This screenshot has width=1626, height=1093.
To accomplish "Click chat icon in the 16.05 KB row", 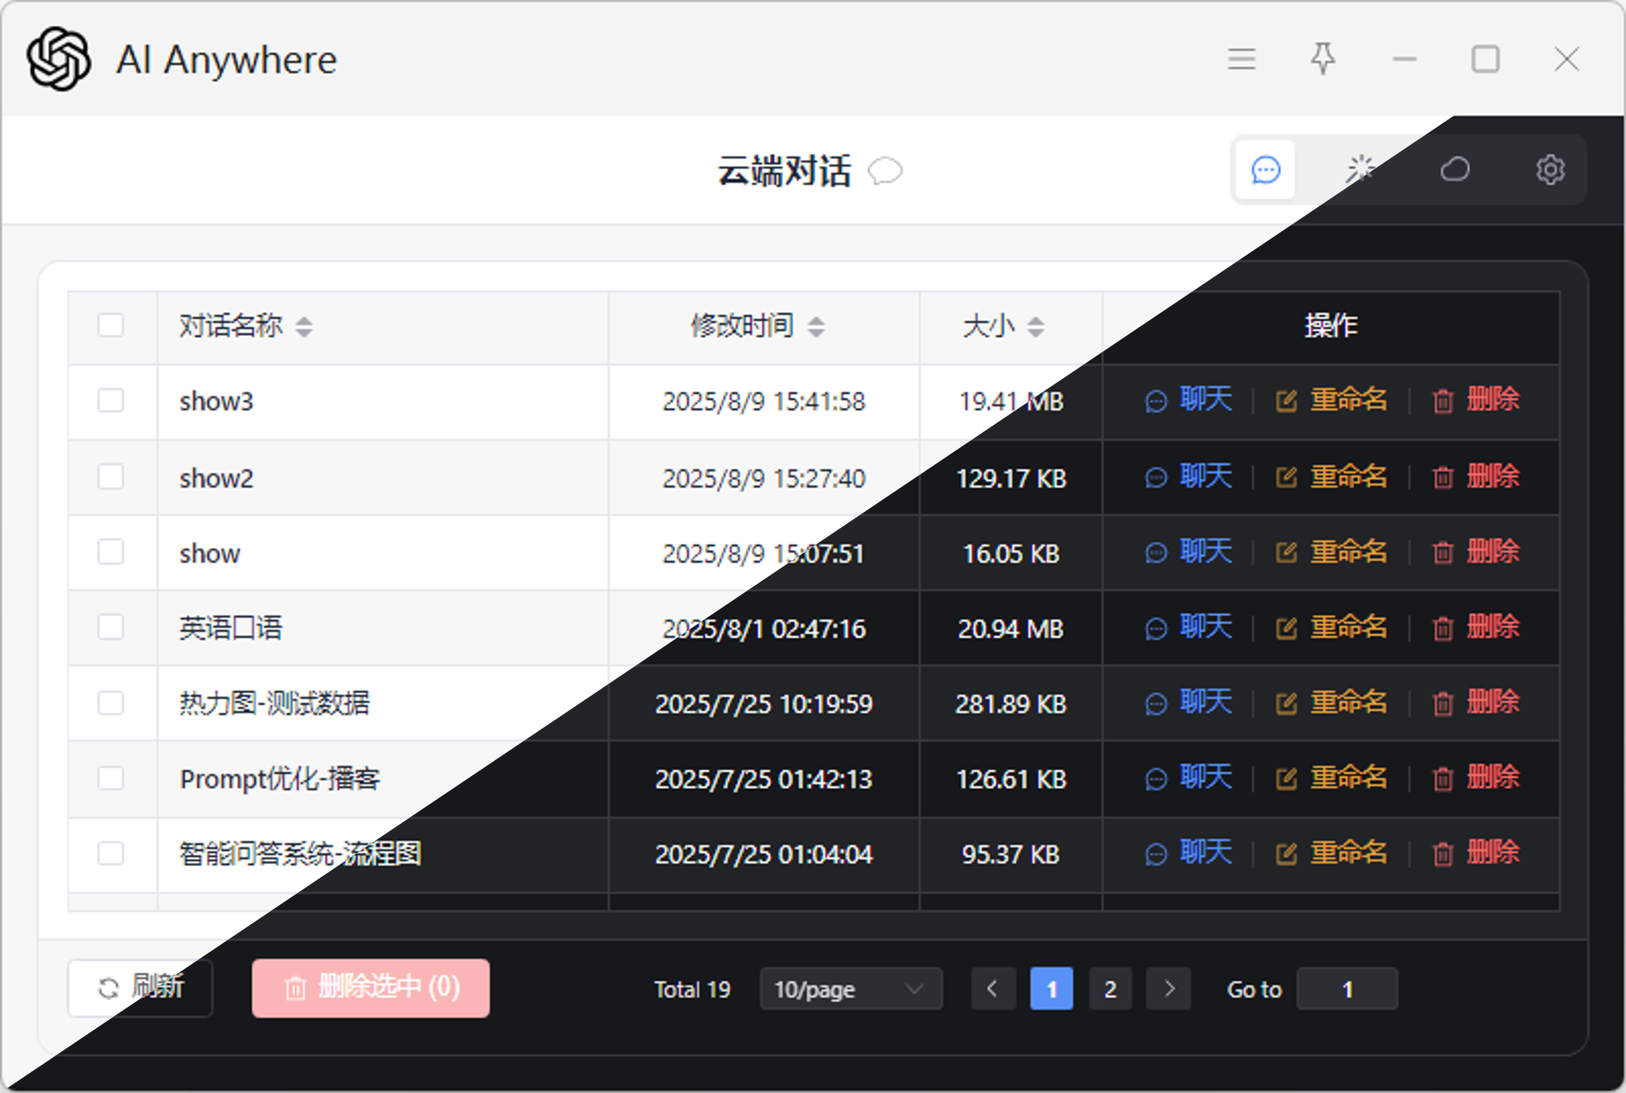I will point(1156,553).
